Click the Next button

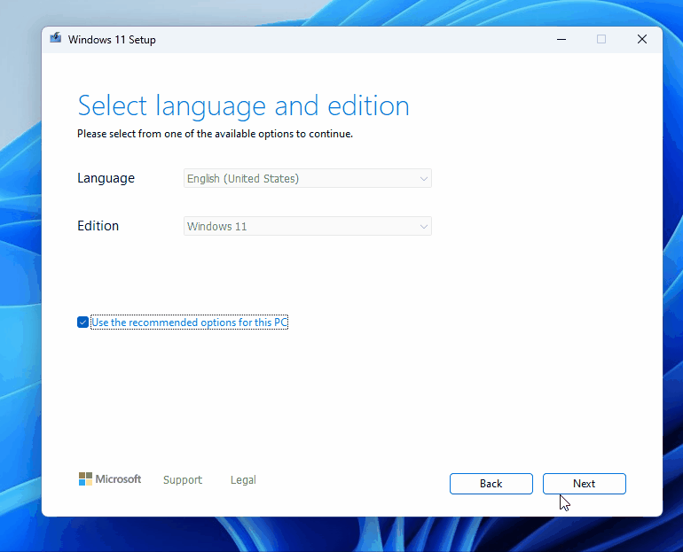[585, 484]
